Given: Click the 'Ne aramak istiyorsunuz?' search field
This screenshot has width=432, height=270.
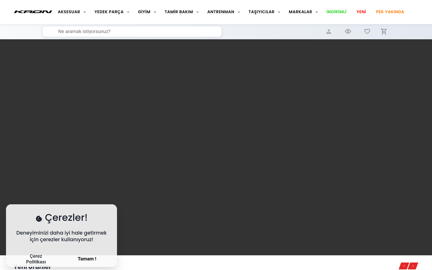Looking at the screenshot, I should click(x=132, y=31).
